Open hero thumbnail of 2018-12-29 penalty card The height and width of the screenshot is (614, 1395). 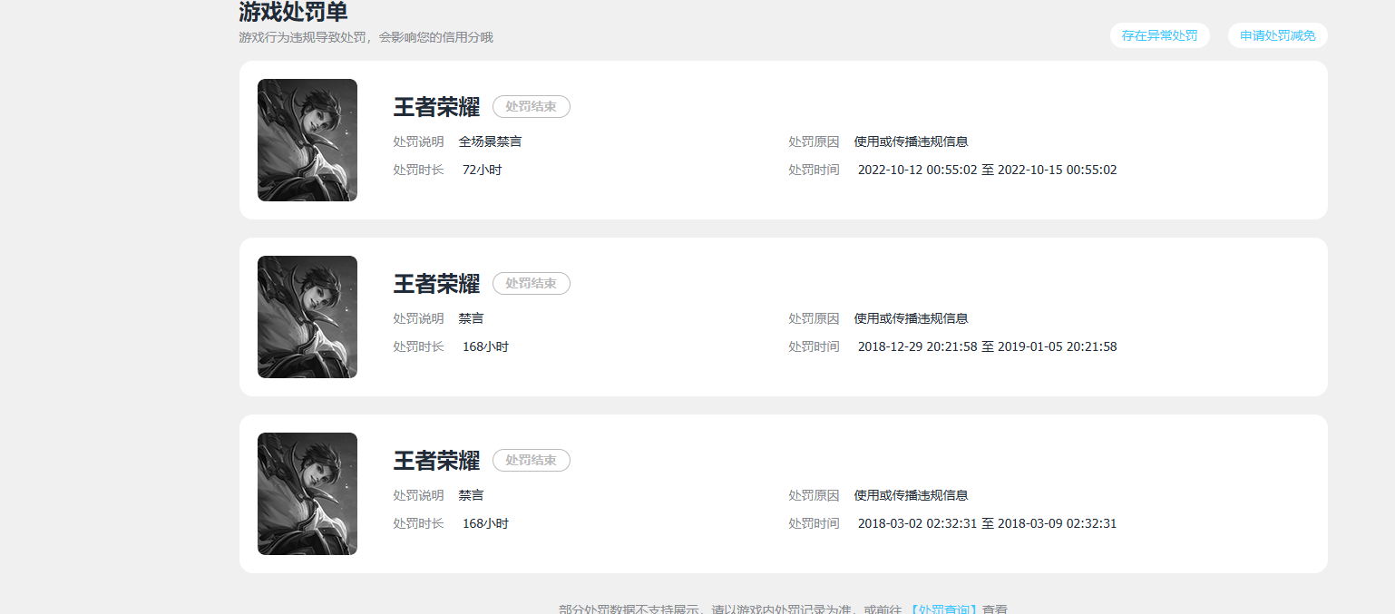(307, 317)
